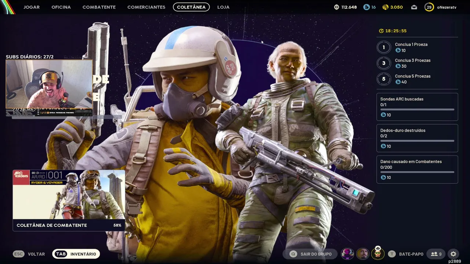The width and height of the screenshot is (470, 264).
Task: Click the timer clock icon
Action: click(381, 31)
